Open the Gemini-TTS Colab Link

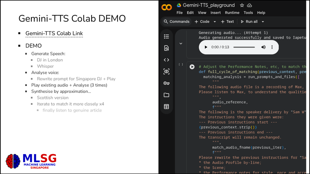coord(54,34)
